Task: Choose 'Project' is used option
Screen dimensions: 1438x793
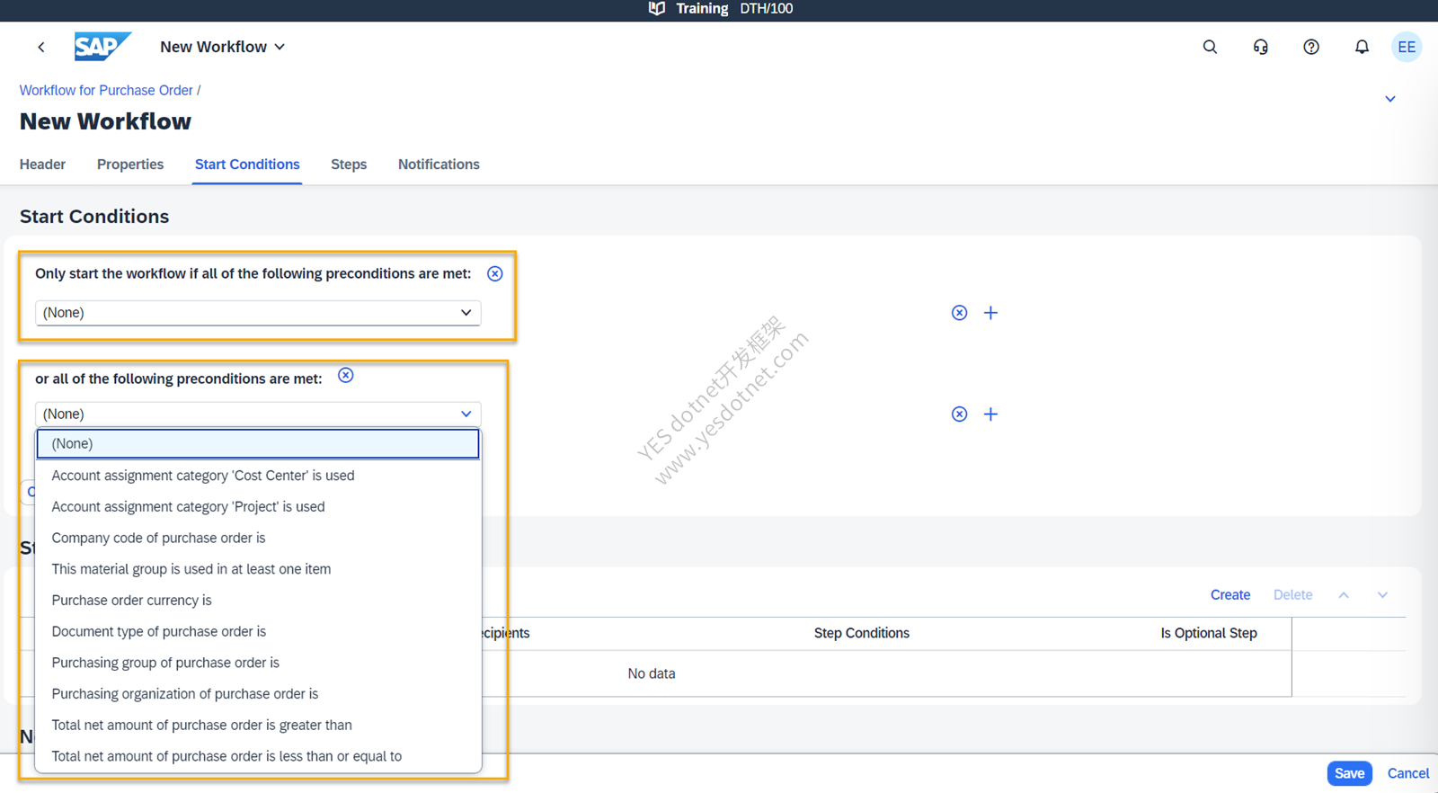Action: [258, 507]
